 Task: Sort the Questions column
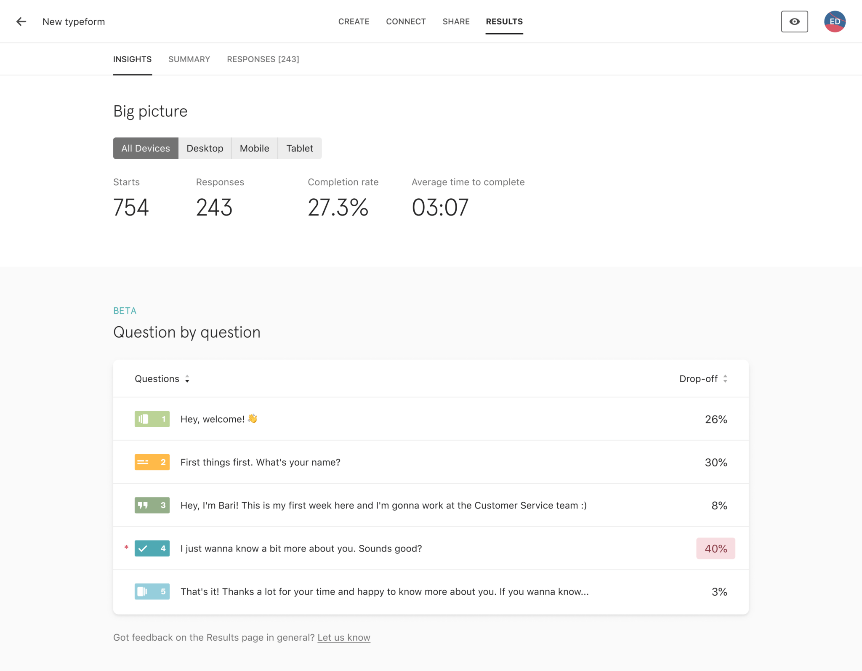(187, 378)
